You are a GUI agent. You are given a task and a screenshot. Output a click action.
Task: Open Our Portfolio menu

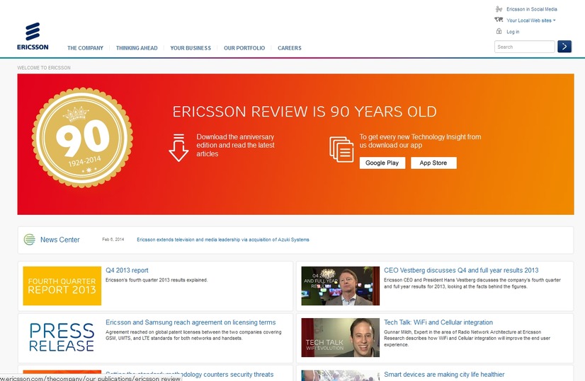click(244, 48)
